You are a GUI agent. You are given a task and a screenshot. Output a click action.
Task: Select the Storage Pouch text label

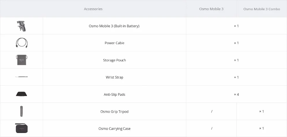[x=114, y=60]
